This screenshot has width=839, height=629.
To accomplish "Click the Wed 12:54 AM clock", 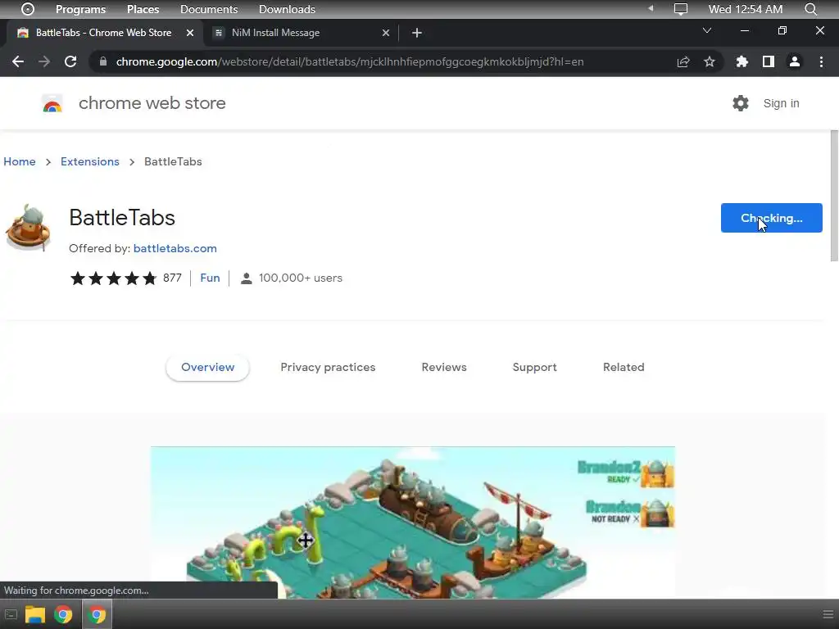I will pyautogui.click(x=746, y=9).
